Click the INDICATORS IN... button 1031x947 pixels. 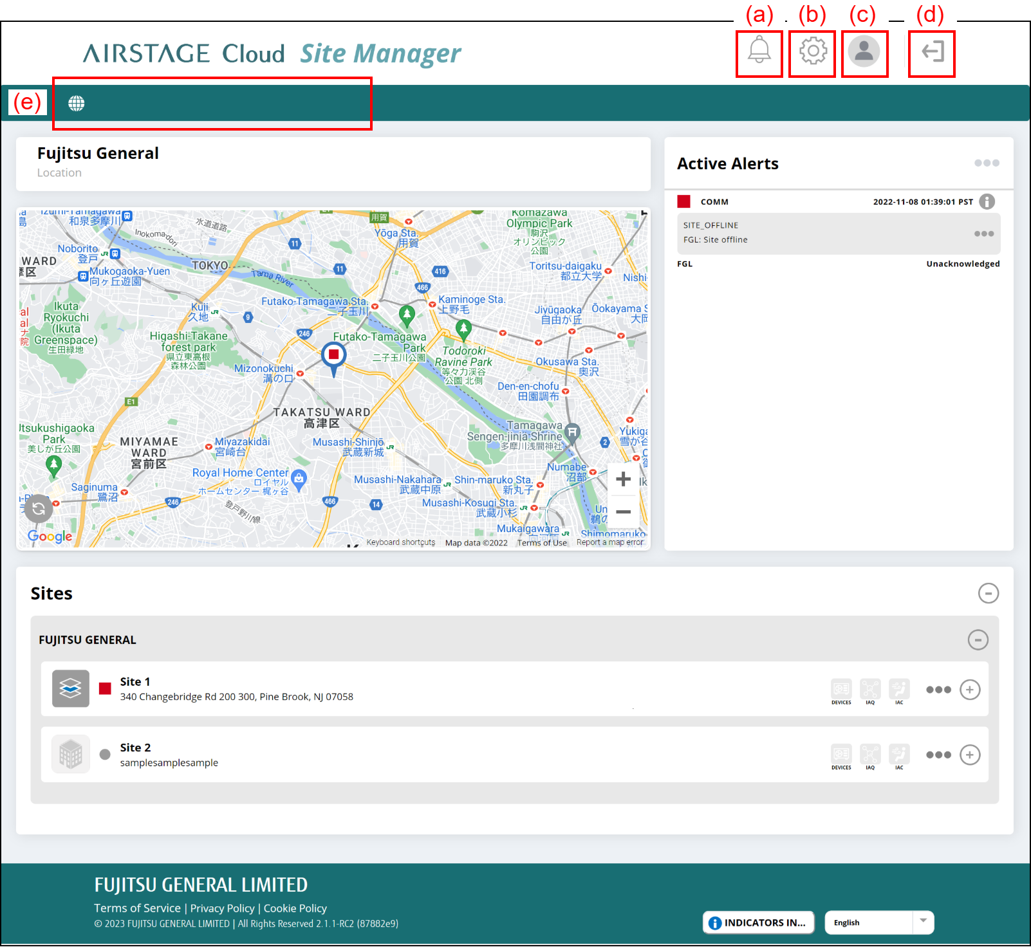coord(758,923)
